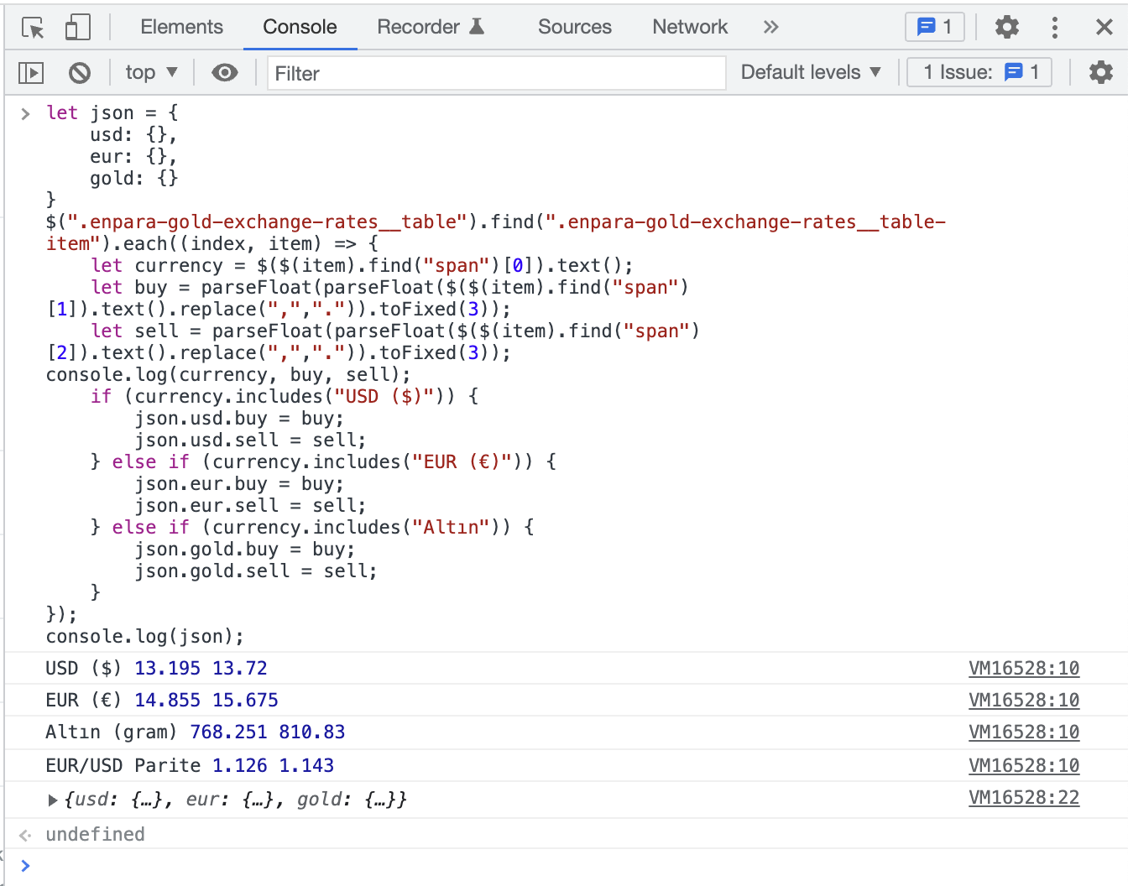Image resolution: width=1128 pixels, height=886 pixels.
Task: Open the customize DevTools kebab menu
Action: (1055, 27)
